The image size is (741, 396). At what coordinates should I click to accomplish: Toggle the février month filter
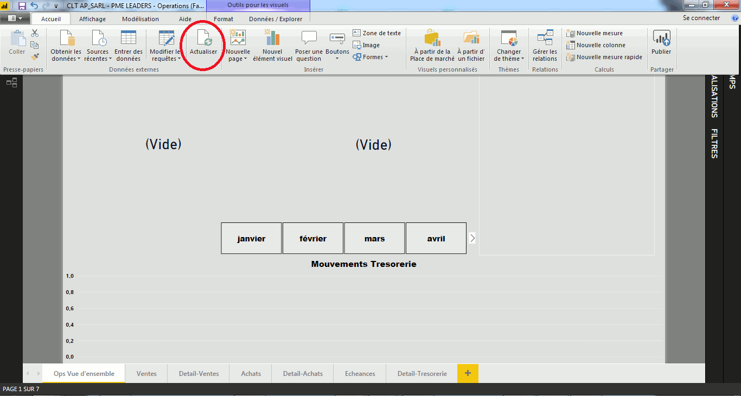312,238
